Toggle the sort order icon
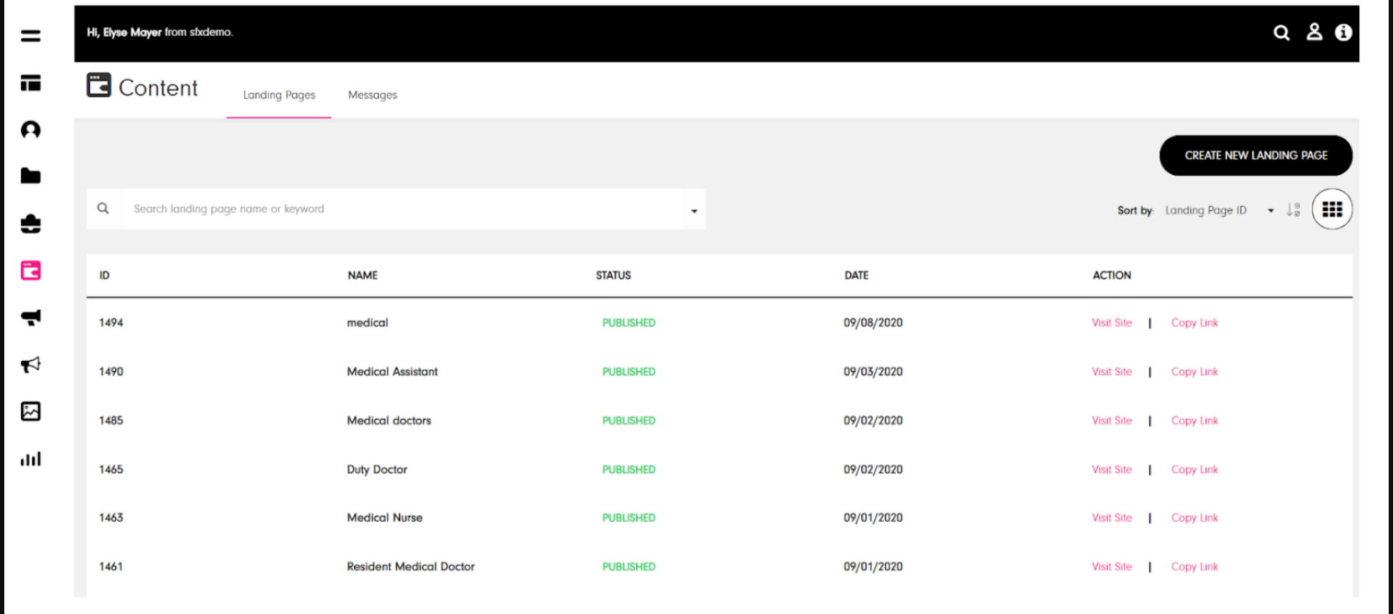The width and height of the screenshot is (1393, 614). click(x=1293, y=209)
